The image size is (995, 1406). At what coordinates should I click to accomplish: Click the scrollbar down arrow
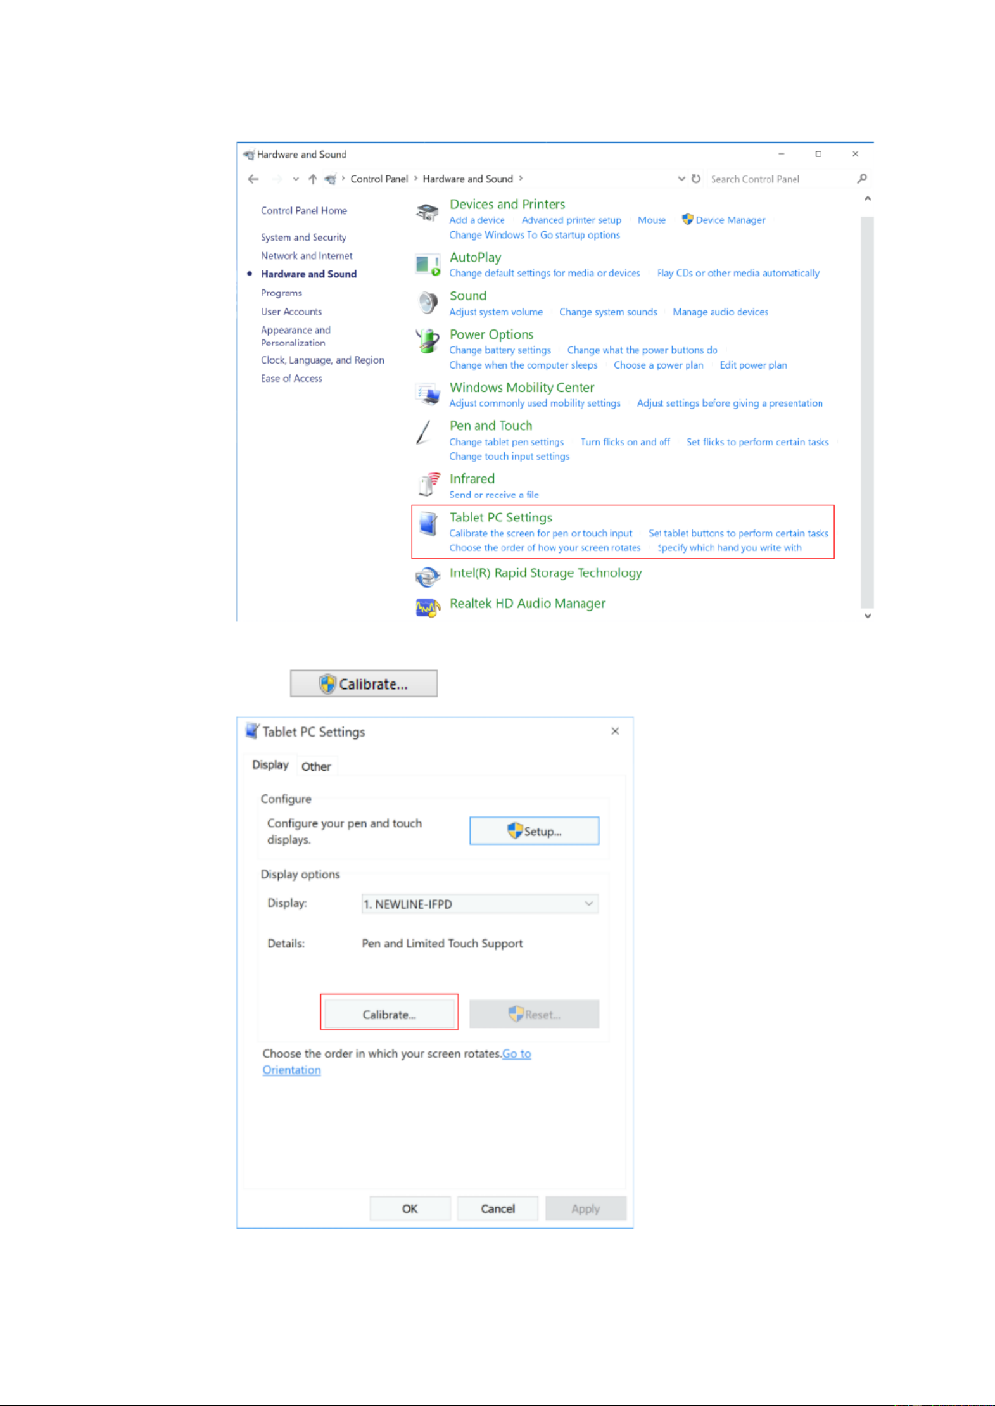pos(868,615)
